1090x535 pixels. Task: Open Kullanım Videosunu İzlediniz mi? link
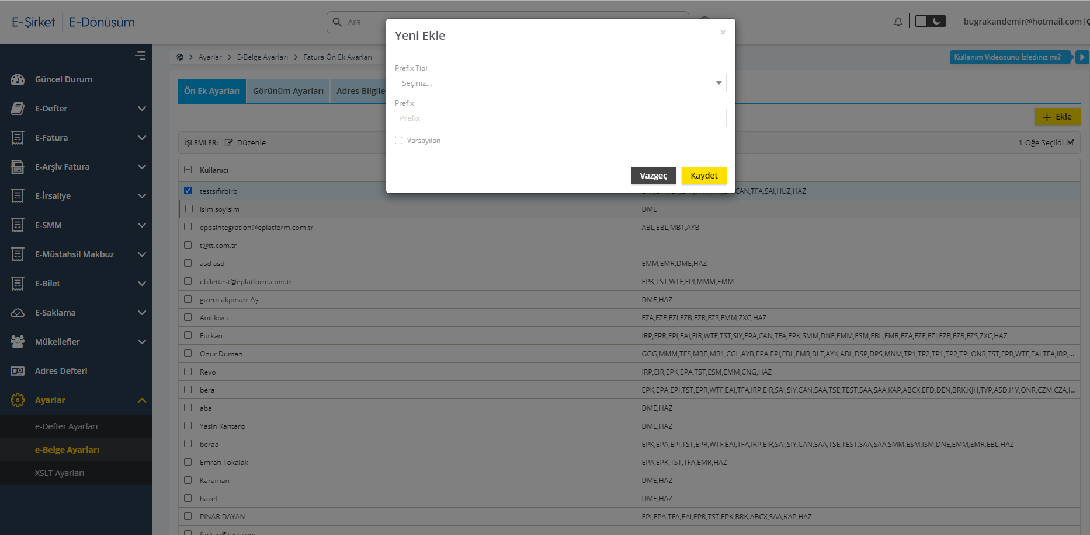click(x=1011, y=57)
